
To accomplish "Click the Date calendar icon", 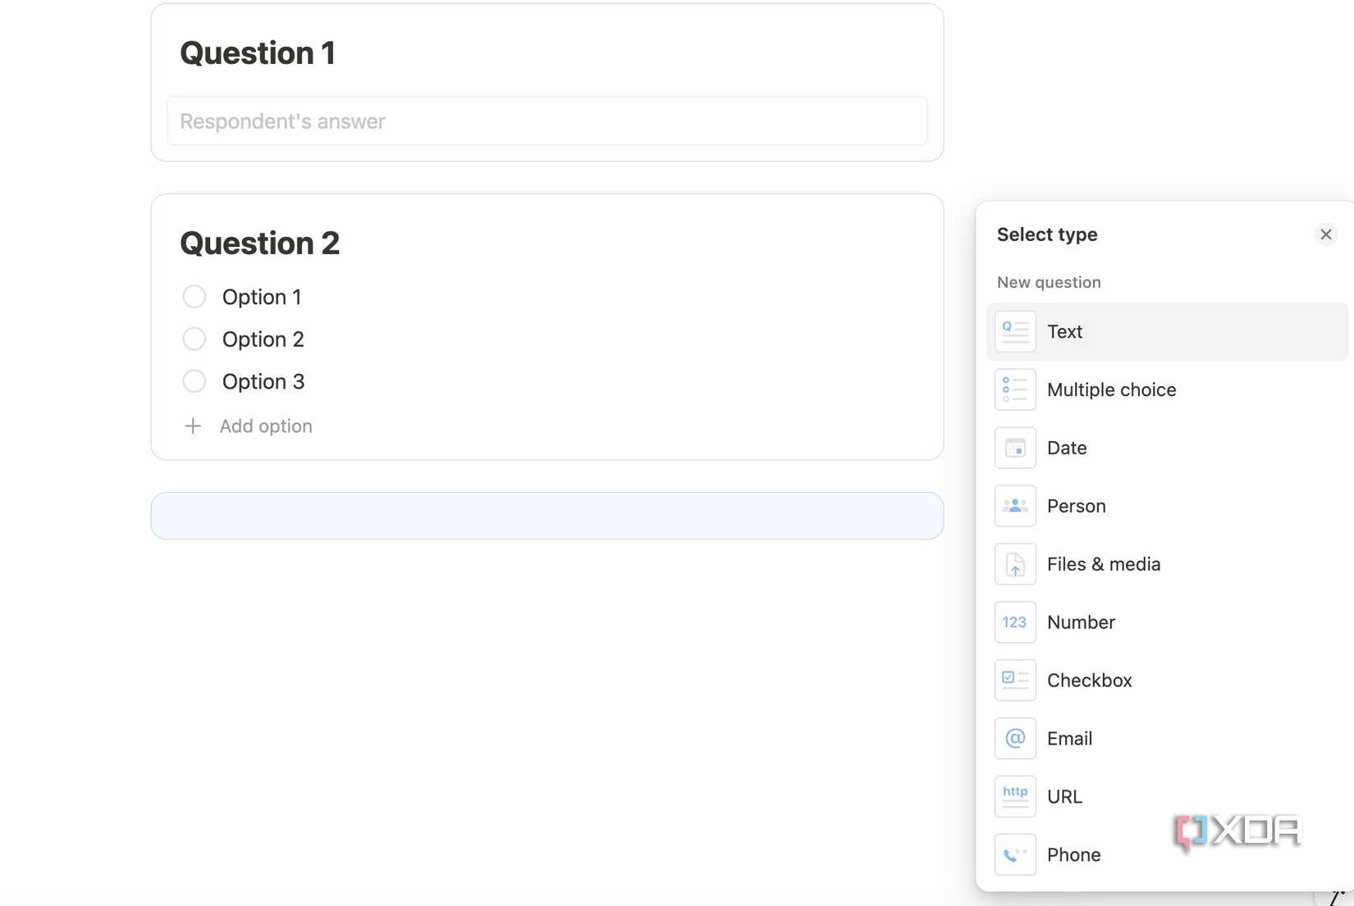I will coord(1015,448).
